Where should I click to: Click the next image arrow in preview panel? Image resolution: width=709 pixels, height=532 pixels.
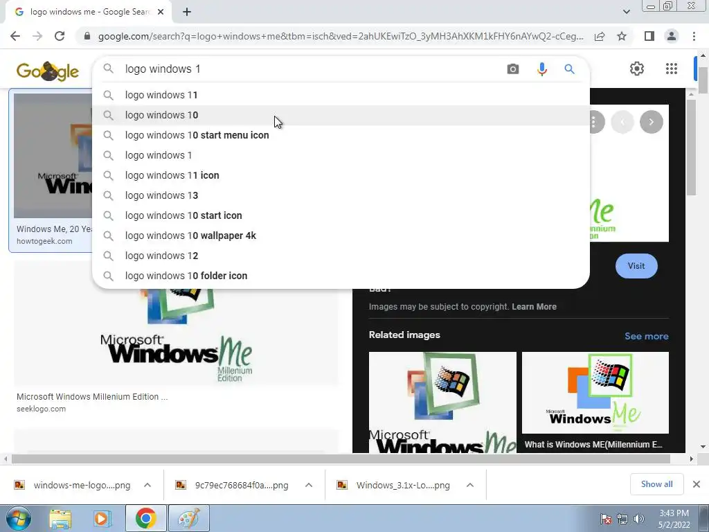[x=651, y=122]
